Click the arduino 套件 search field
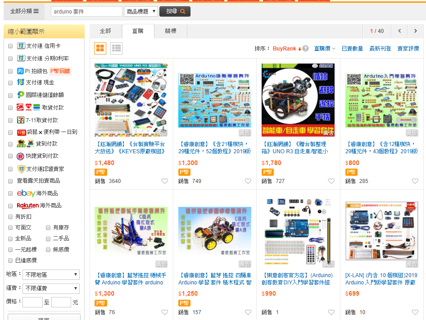 pyautogui.click(x=86, y=11)
